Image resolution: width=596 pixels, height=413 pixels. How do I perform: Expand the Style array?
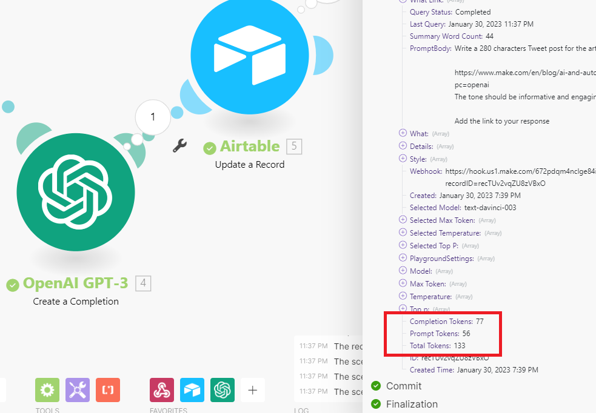click(403, 158)
